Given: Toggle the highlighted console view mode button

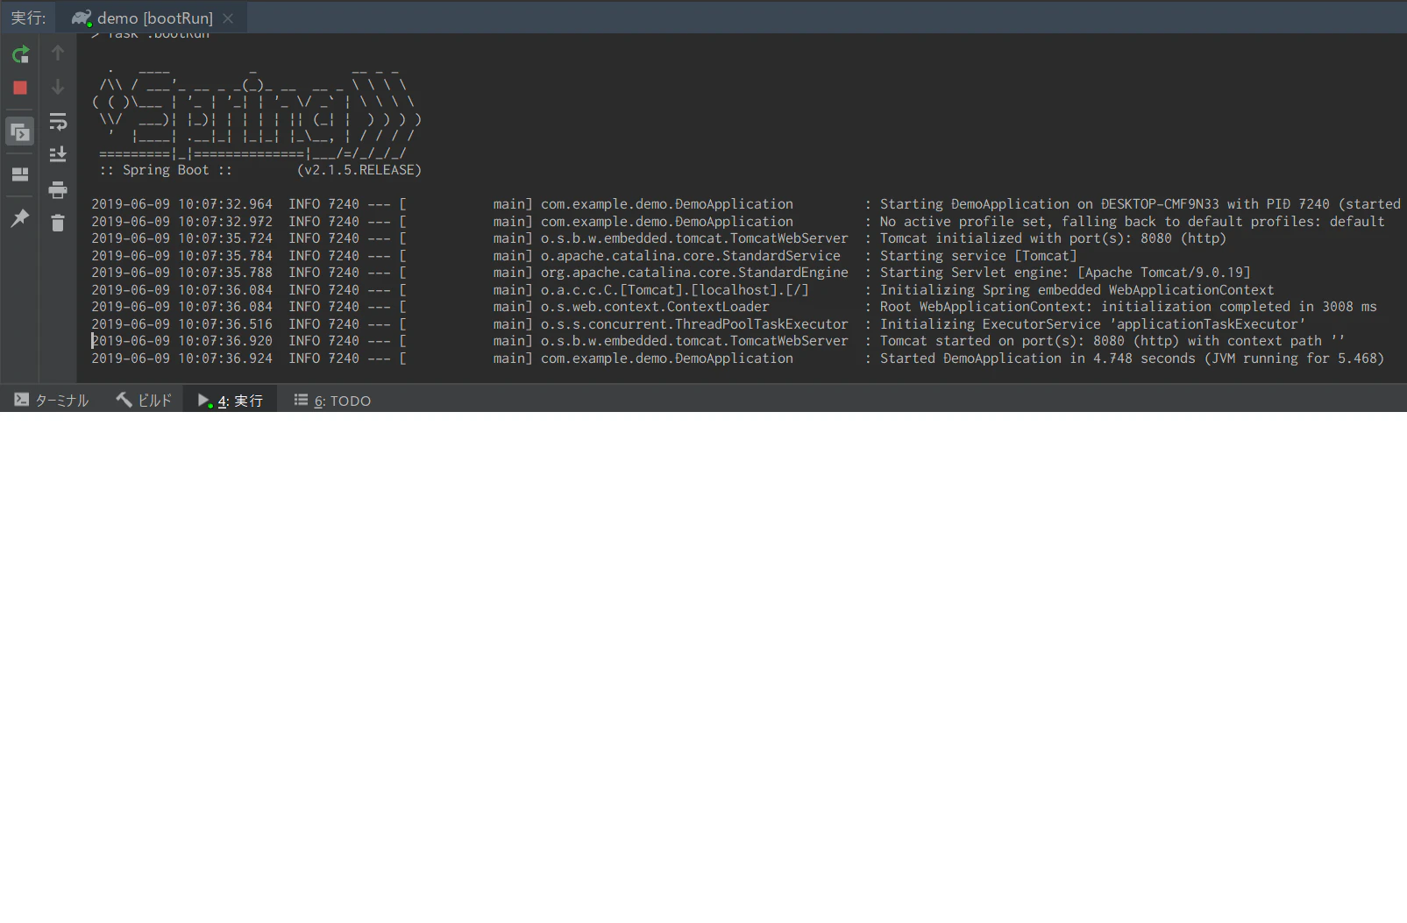Looking at the screenshot, I should tap(20, 132).
